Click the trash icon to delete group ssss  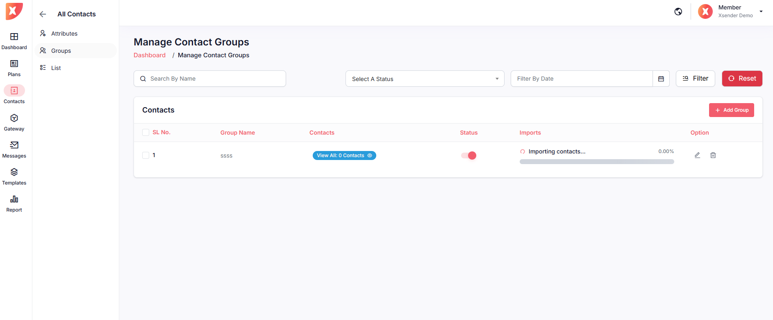click(713, 155)
